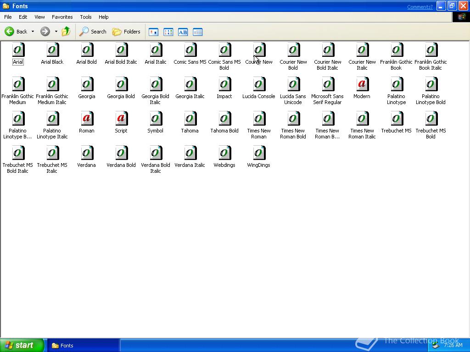Viewport: 470px width, 352px height.
Task: Expand the Forward history dropdown arrow
Action: pos(56,32)
